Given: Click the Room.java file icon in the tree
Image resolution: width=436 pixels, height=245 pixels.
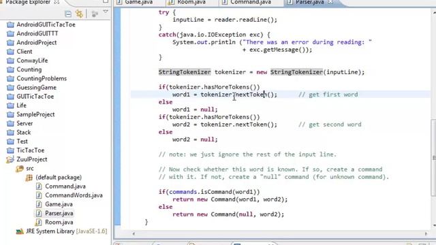Looking at the screenshot, I should point(39,223).
